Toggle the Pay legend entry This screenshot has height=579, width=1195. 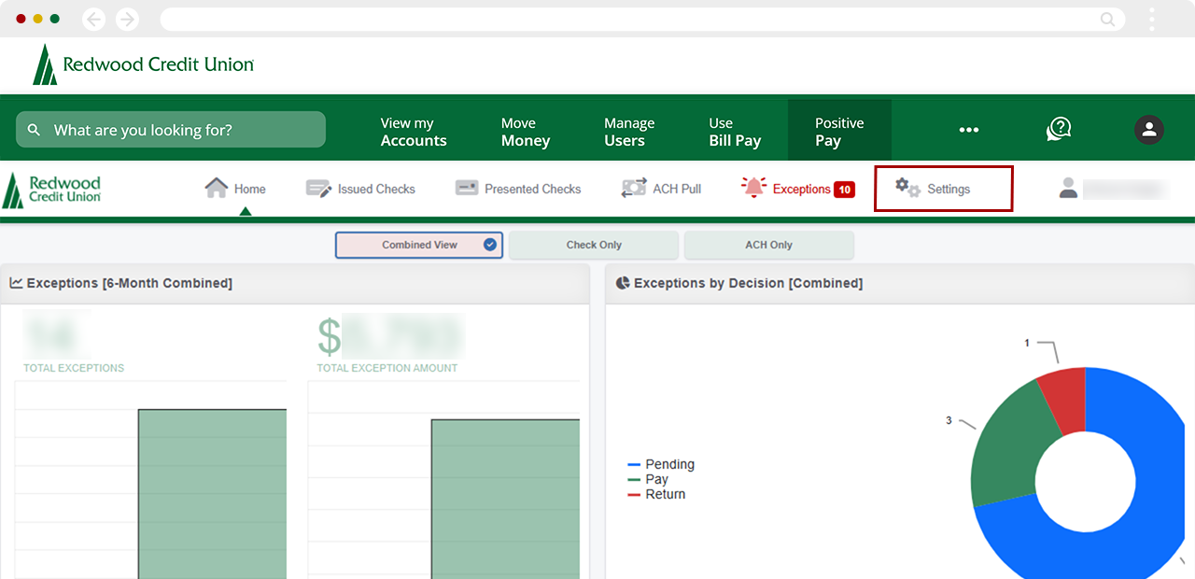648,479
